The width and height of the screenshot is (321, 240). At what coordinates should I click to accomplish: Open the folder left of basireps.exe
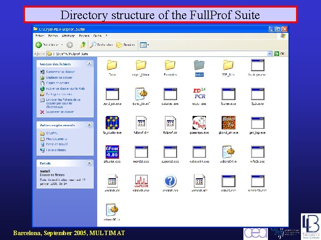(x=228, y=65)
